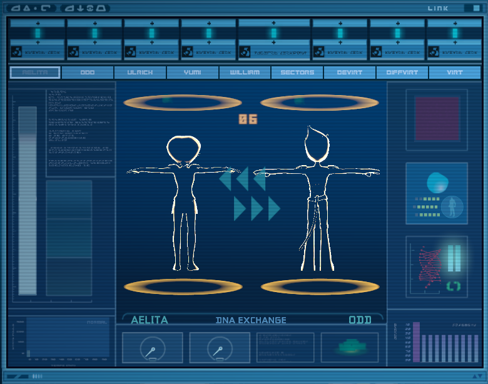The width and height of the screenshot is (488, 384).
Task: Click the right-pointing transfer arrows
Action: (x=257, y=208)
